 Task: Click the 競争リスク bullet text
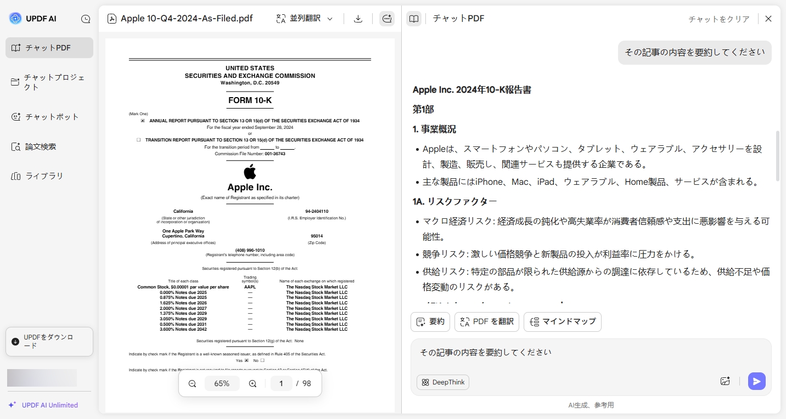tap(559, 254)
